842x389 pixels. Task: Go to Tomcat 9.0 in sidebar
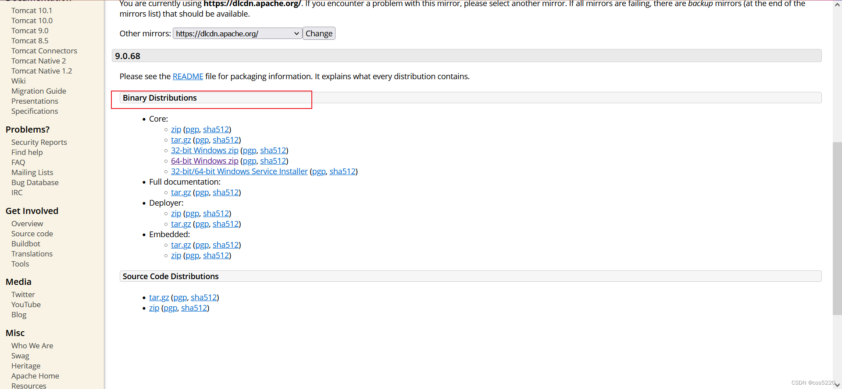coord(30,31)
